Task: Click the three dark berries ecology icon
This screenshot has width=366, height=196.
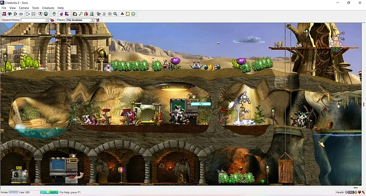Action: [122, 14]
